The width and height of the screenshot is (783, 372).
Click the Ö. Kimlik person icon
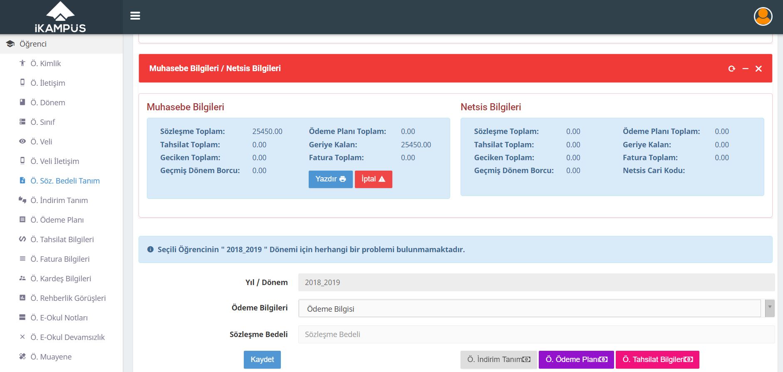click(22, 63)
